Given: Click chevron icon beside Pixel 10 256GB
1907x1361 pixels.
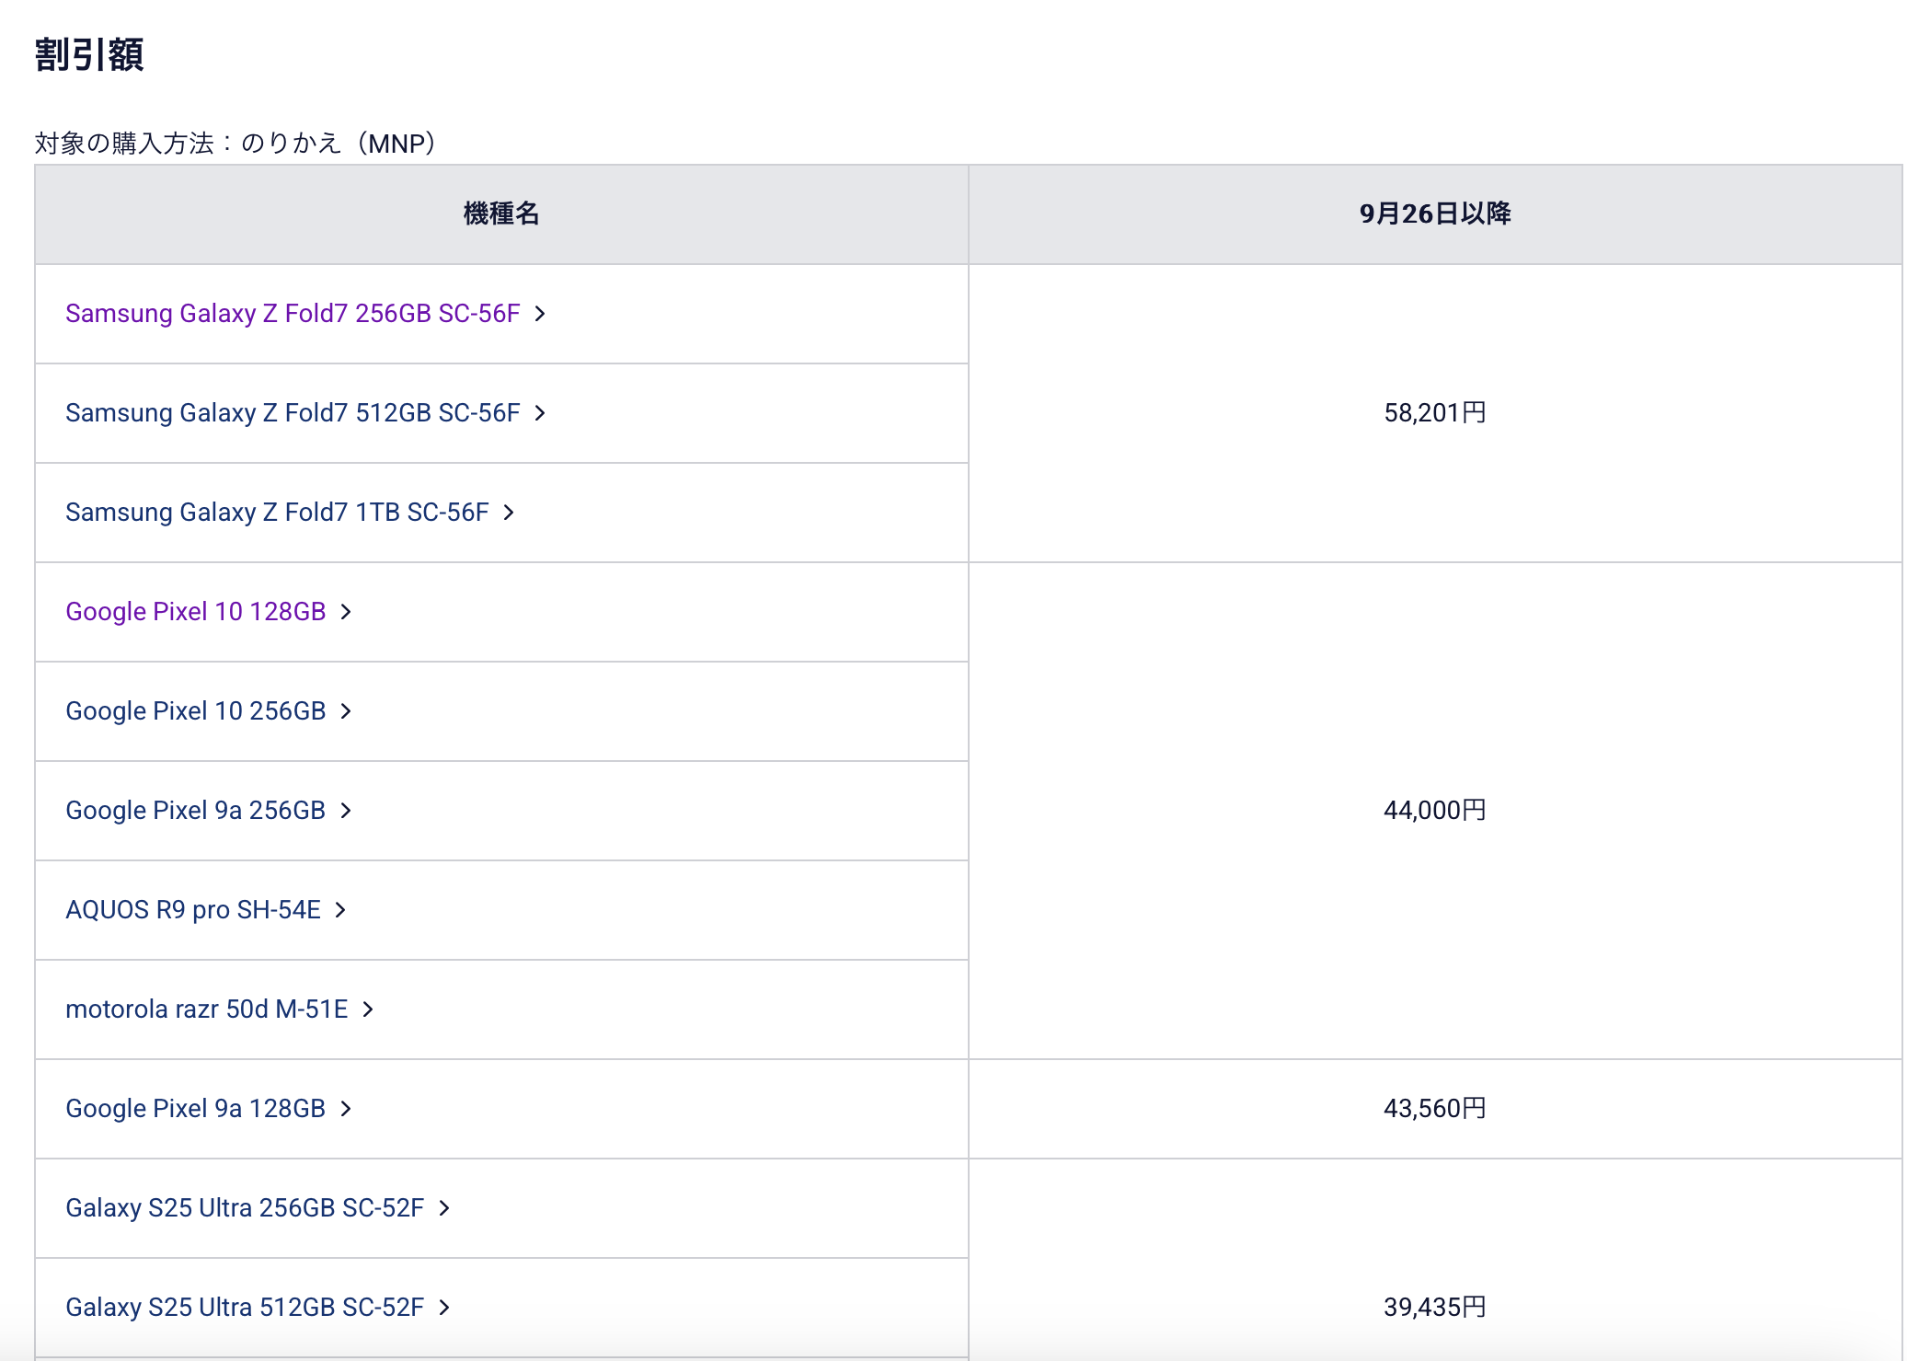Looking at the screenshot, I should 346,711.
